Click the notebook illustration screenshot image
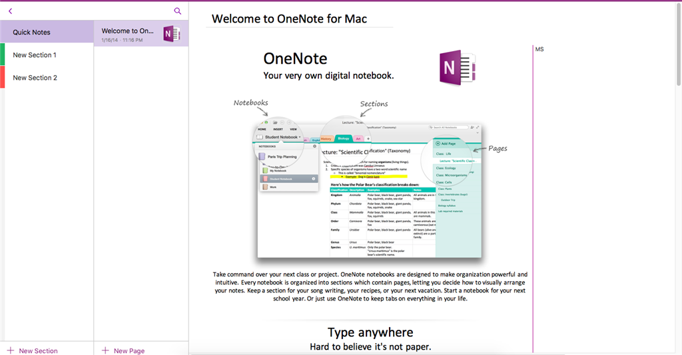This screenshot has height=355, width=682. tap(369, 189)
